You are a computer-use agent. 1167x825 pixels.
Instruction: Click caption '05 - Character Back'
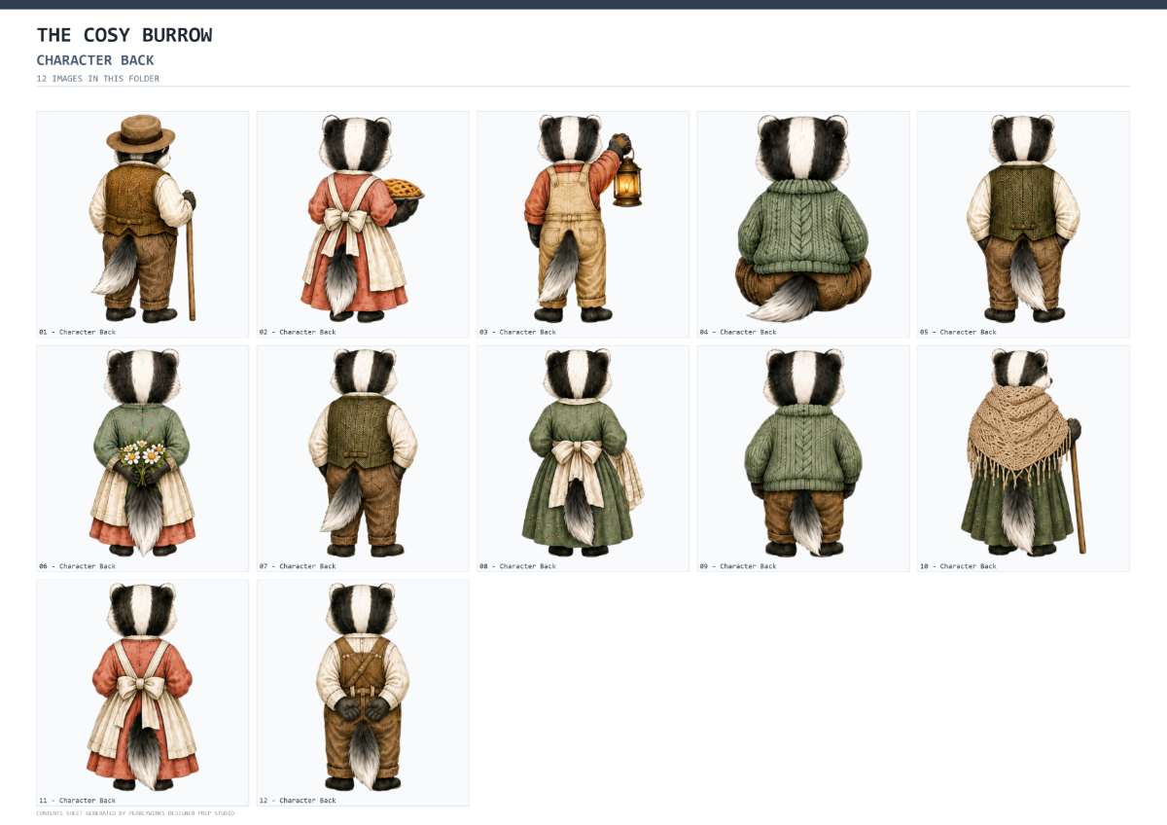pyautogui.click(x=958, y=332)
